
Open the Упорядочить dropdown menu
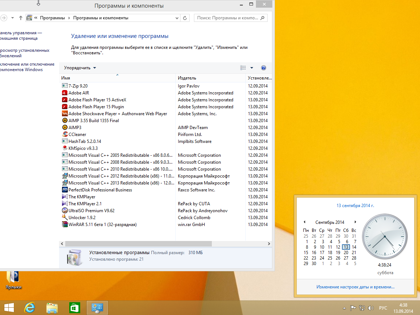click(x=80, y=68)
